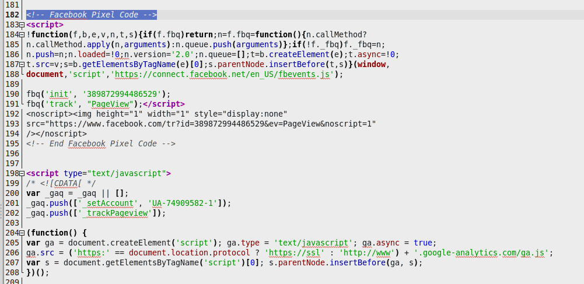Screen dimensions: 584x284
Task: Click the '_trackPageview' string
Action: click(115, 213)
